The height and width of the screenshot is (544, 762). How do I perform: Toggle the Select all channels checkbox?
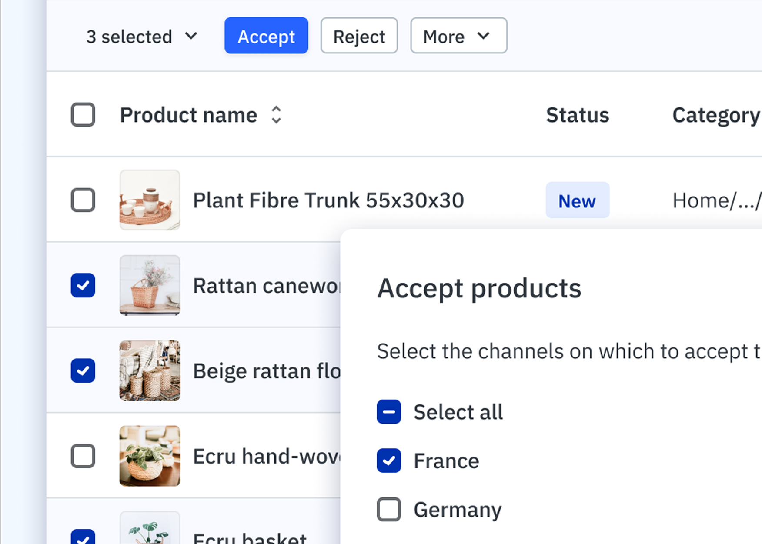[x=388, y=412]
